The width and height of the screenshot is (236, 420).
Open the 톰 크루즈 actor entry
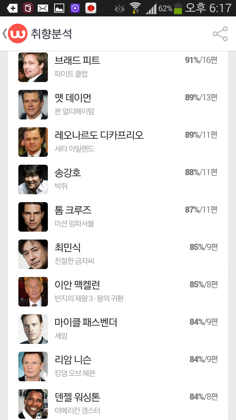pyautogui.click(x=118, y=217)
